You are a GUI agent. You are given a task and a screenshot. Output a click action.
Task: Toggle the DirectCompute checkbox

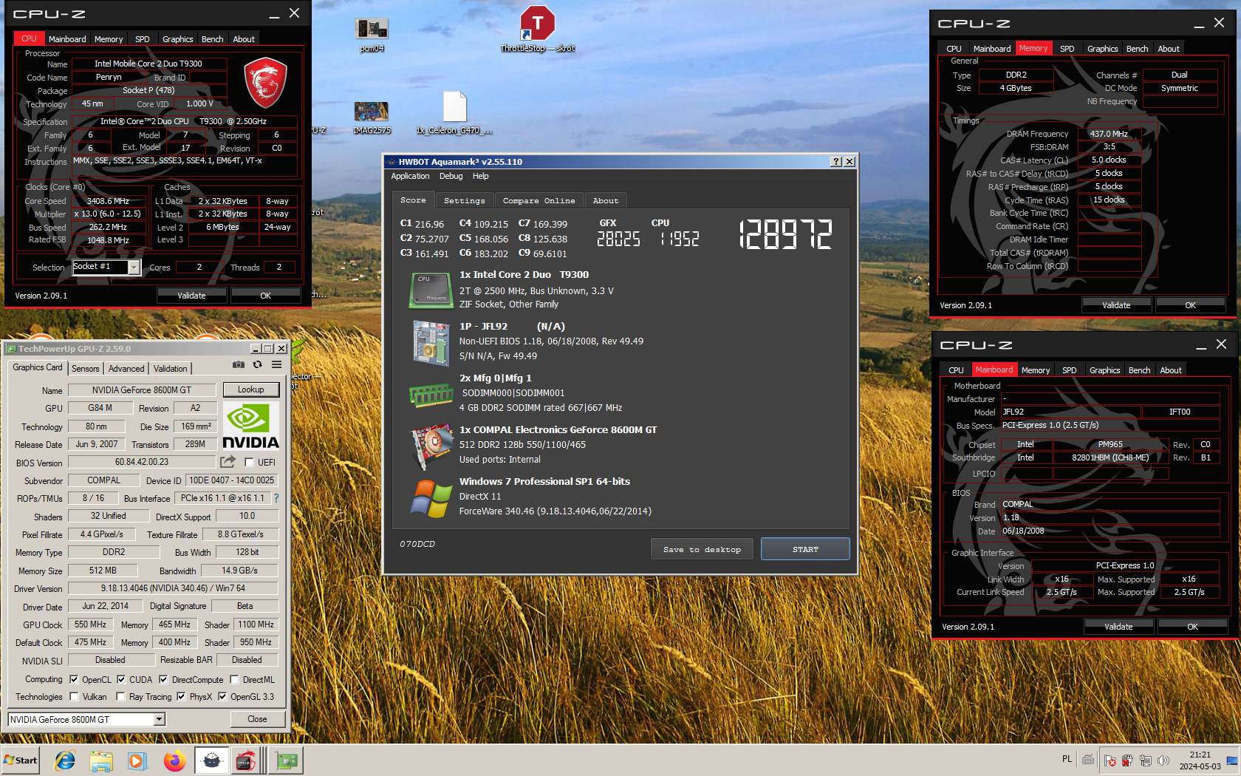coord(163,679)
